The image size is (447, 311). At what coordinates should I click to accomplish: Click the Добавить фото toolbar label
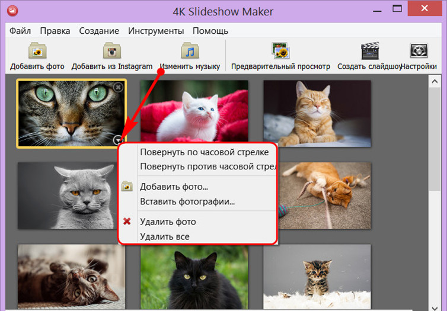(37, 66)
